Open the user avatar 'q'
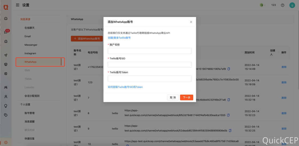The height and width of the screenshot is (146, 299). (292, 5)
